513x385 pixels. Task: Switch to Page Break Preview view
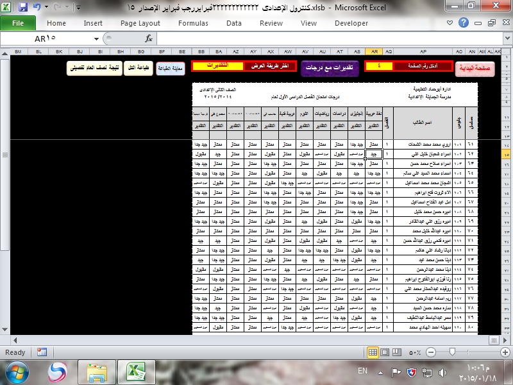tap(398, 352)
